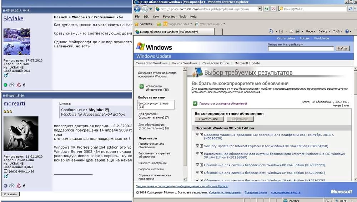This screenshot has width=357, height=202.
Task: Click the Home icon in command bar
Action: click(271, 31)
